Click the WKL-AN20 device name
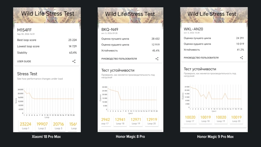This screenshot has width=261, height=147. click(x=193, y=29)
